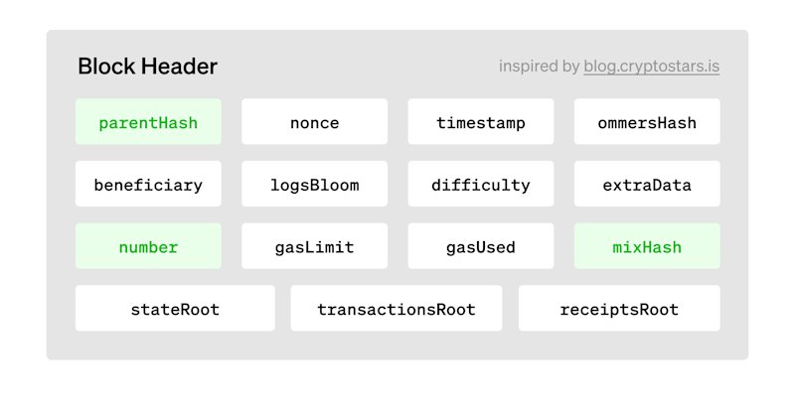Select the extraData box
795x417 pixels.
click(647, 184)
